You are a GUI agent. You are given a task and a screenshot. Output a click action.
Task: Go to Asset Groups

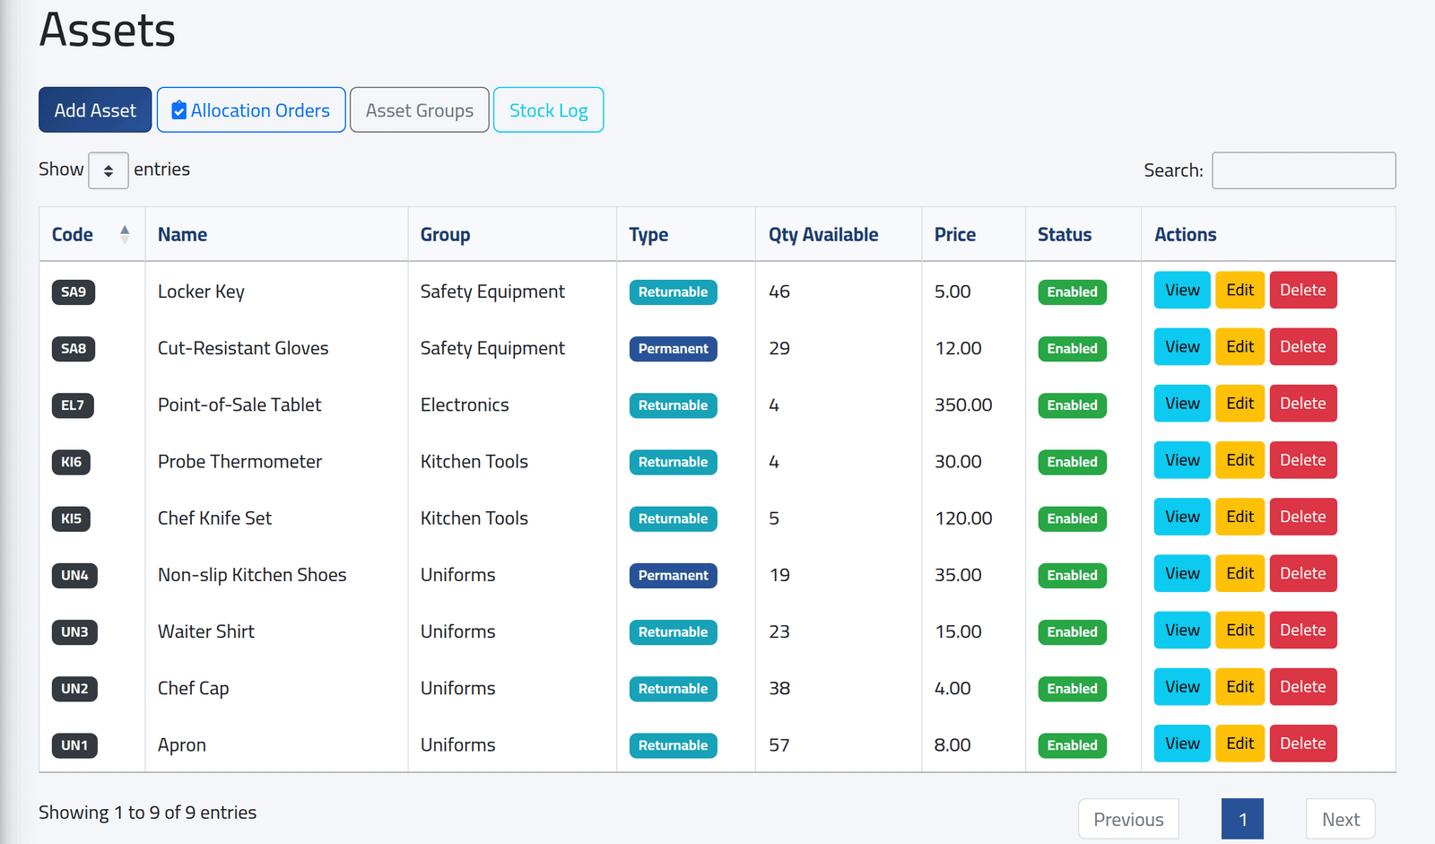(420, 110)
